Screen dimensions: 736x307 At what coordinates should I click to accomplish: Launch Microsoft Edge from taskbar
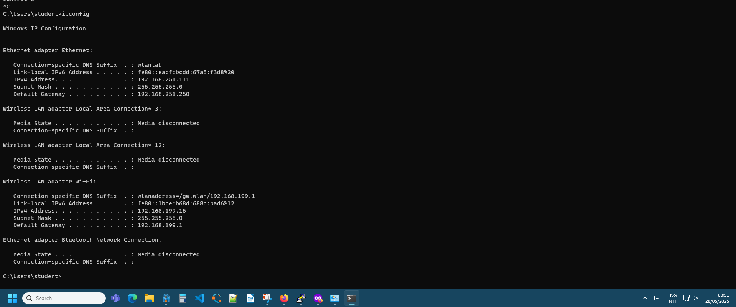(132, 298)
